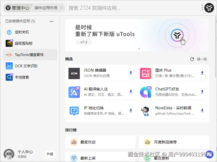The height and width of the screenshot is (162, 217).
Task: Download the NowData - 实时数据 plugin
Action: point(202,110)
